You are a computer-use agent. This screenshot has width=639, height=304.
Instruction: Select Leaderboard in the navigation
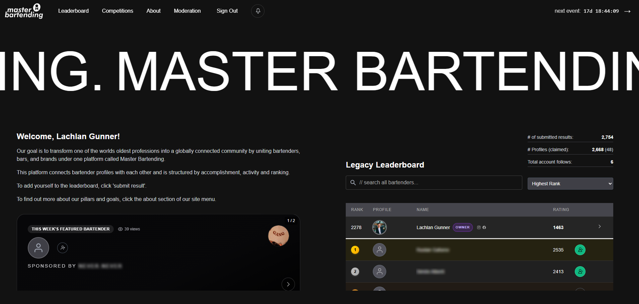[x=73, y=11]
